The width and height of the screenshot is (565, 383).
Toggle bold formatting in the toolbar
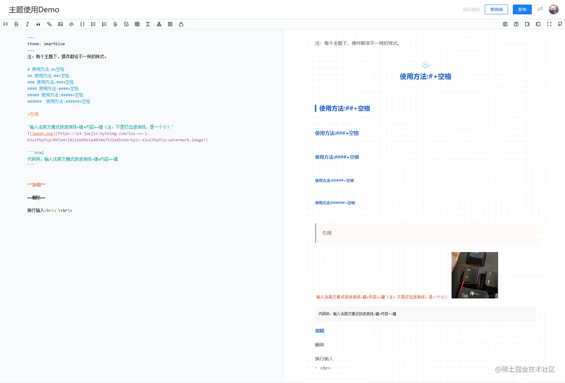(16, 24)
